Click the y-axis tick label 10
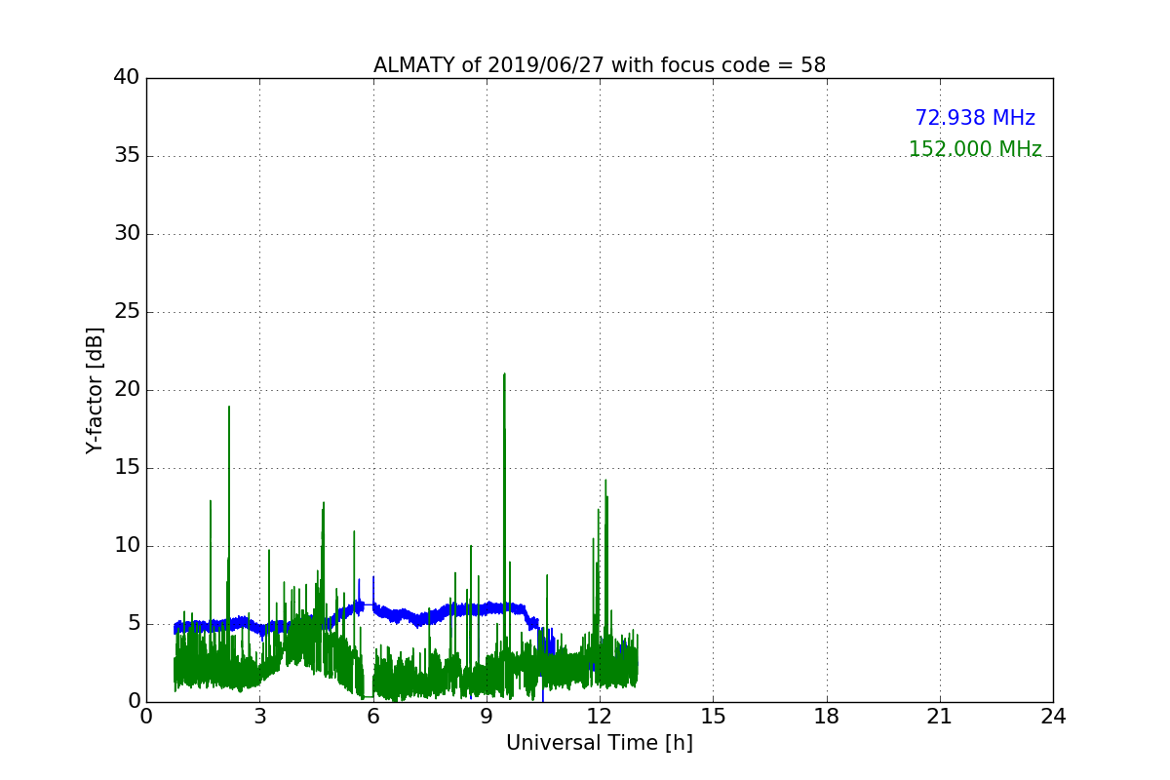The width and height of the screenshot is (1170, 780). point(127,546)
